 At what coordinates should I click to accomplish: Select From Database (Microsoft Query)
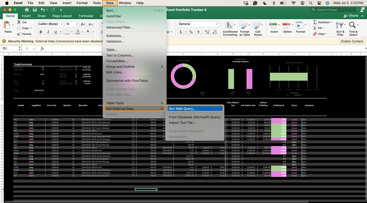pos(195,117)
